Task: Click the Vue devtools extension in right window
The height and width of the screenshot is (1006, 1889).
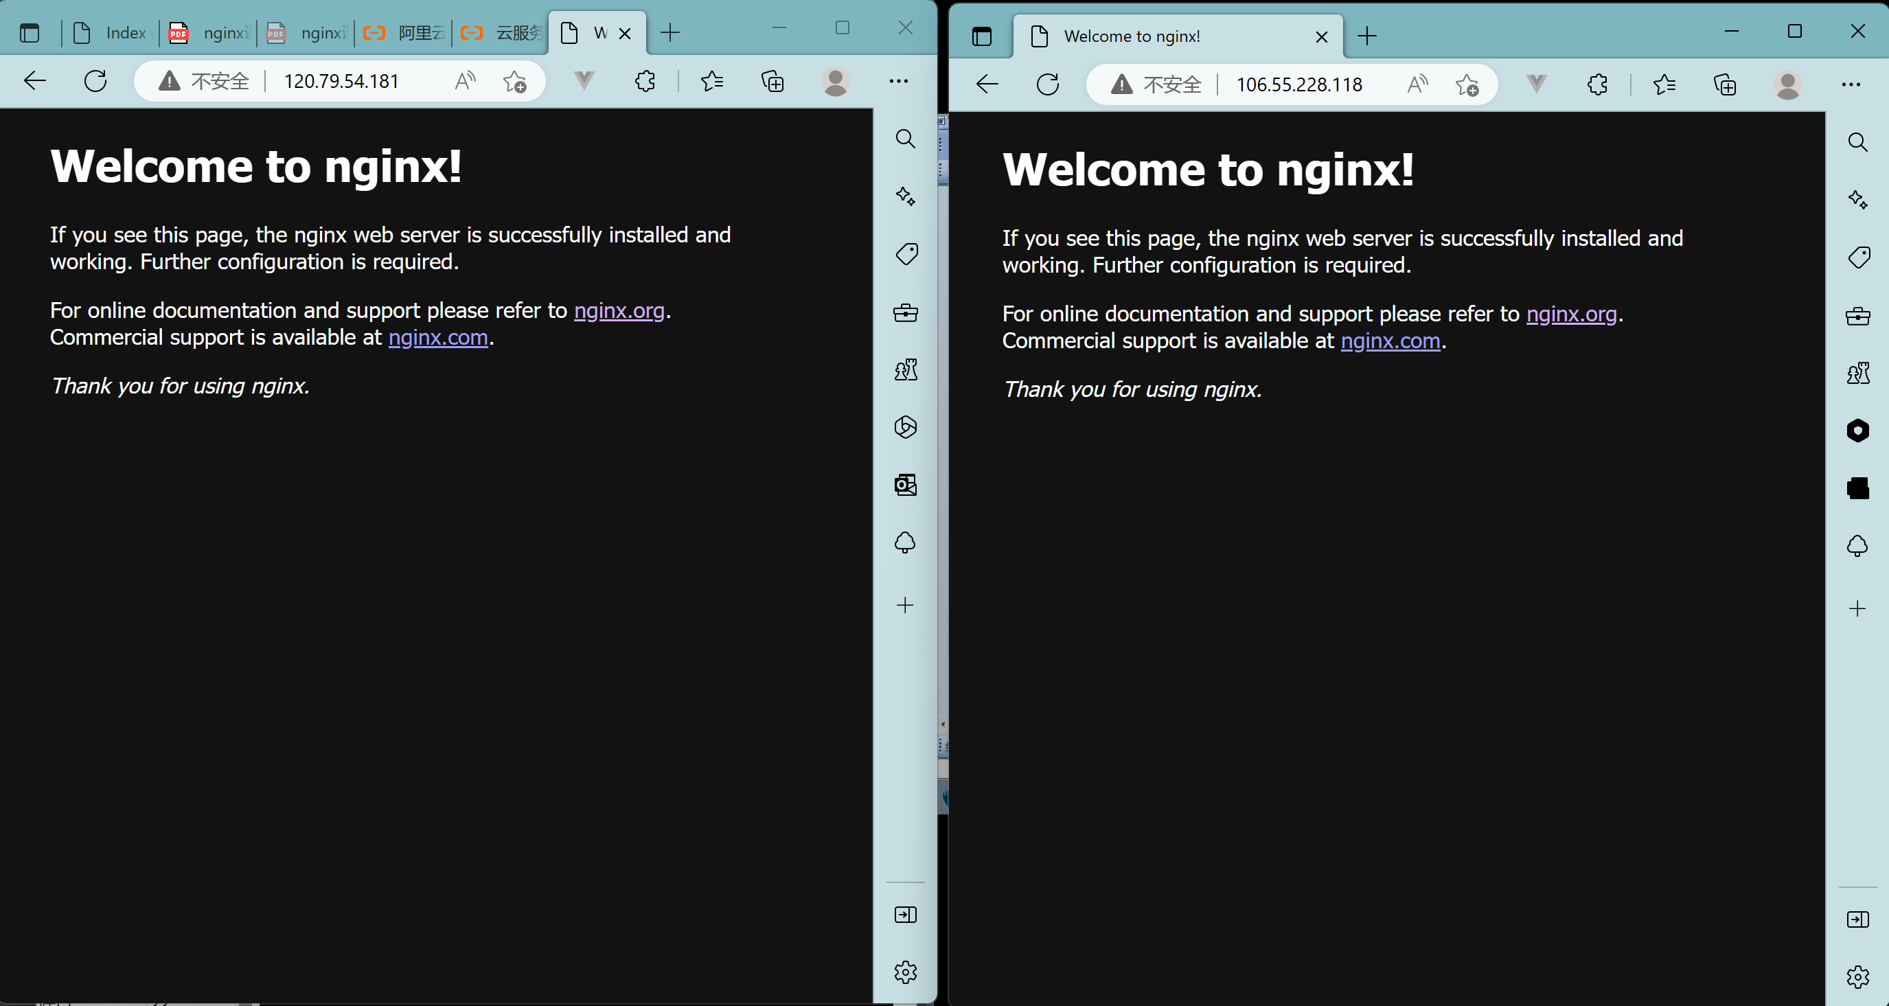Action: click(1536, 84)
